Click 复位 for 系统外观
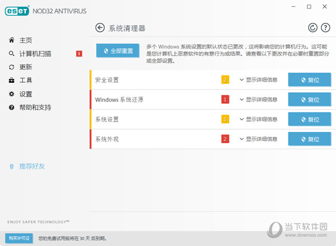Image resolution: width=336 pixels, height=246 pixels. pos(310,139)
